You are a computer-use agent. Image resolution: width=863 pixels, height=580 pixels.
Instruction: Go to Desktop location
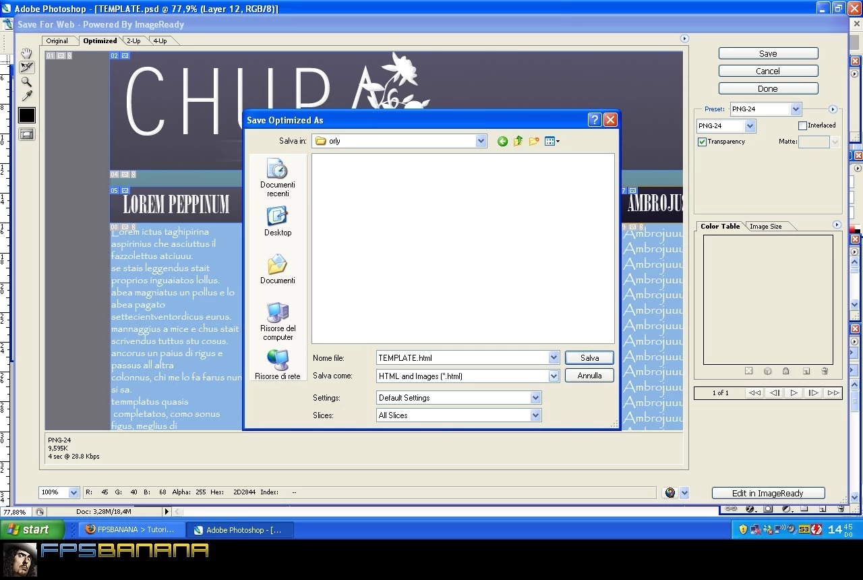[278, 222]
